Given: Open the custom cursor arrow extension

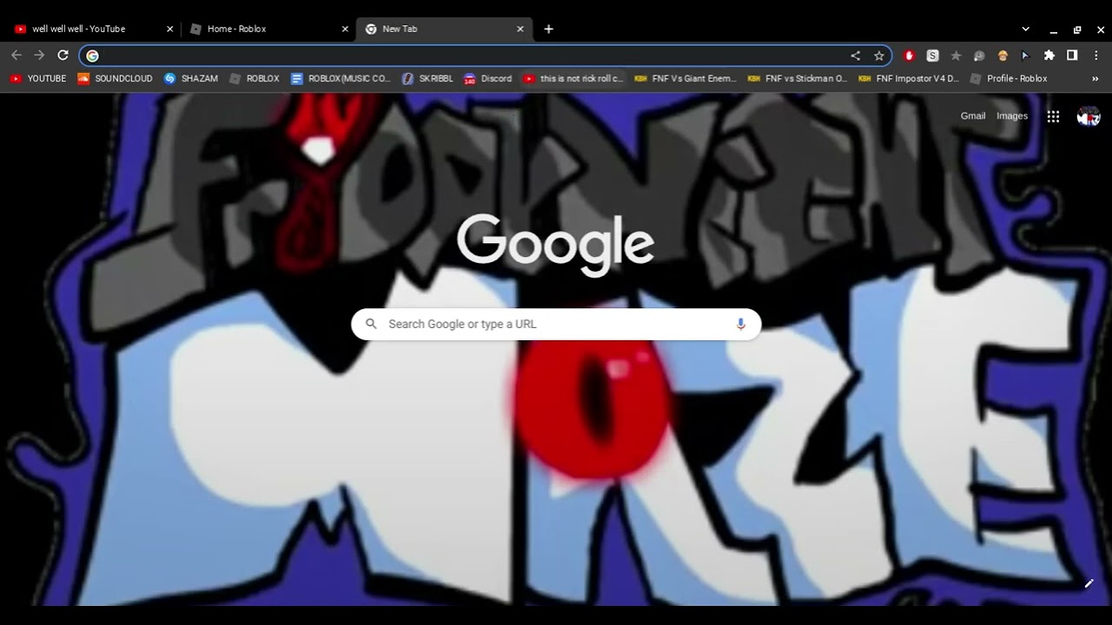Looking at the screenshot, I should pyautogui.click(x=1025, y=56).
